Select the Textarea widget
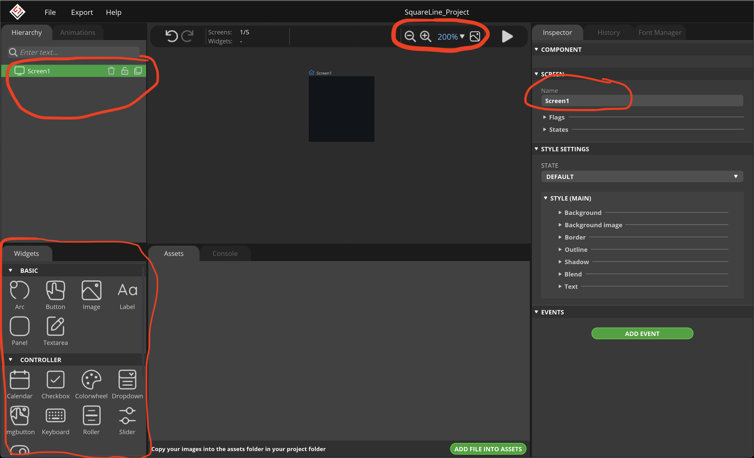This screenshot has height=458, width=754. pyautogui.click(x=55, y=331)
